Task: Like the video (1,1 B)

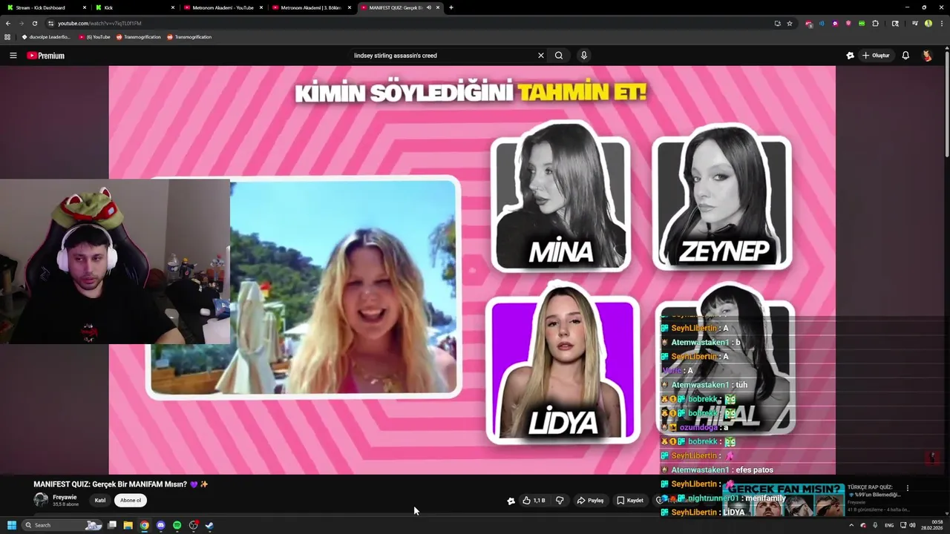Action: tap(534, 501)
